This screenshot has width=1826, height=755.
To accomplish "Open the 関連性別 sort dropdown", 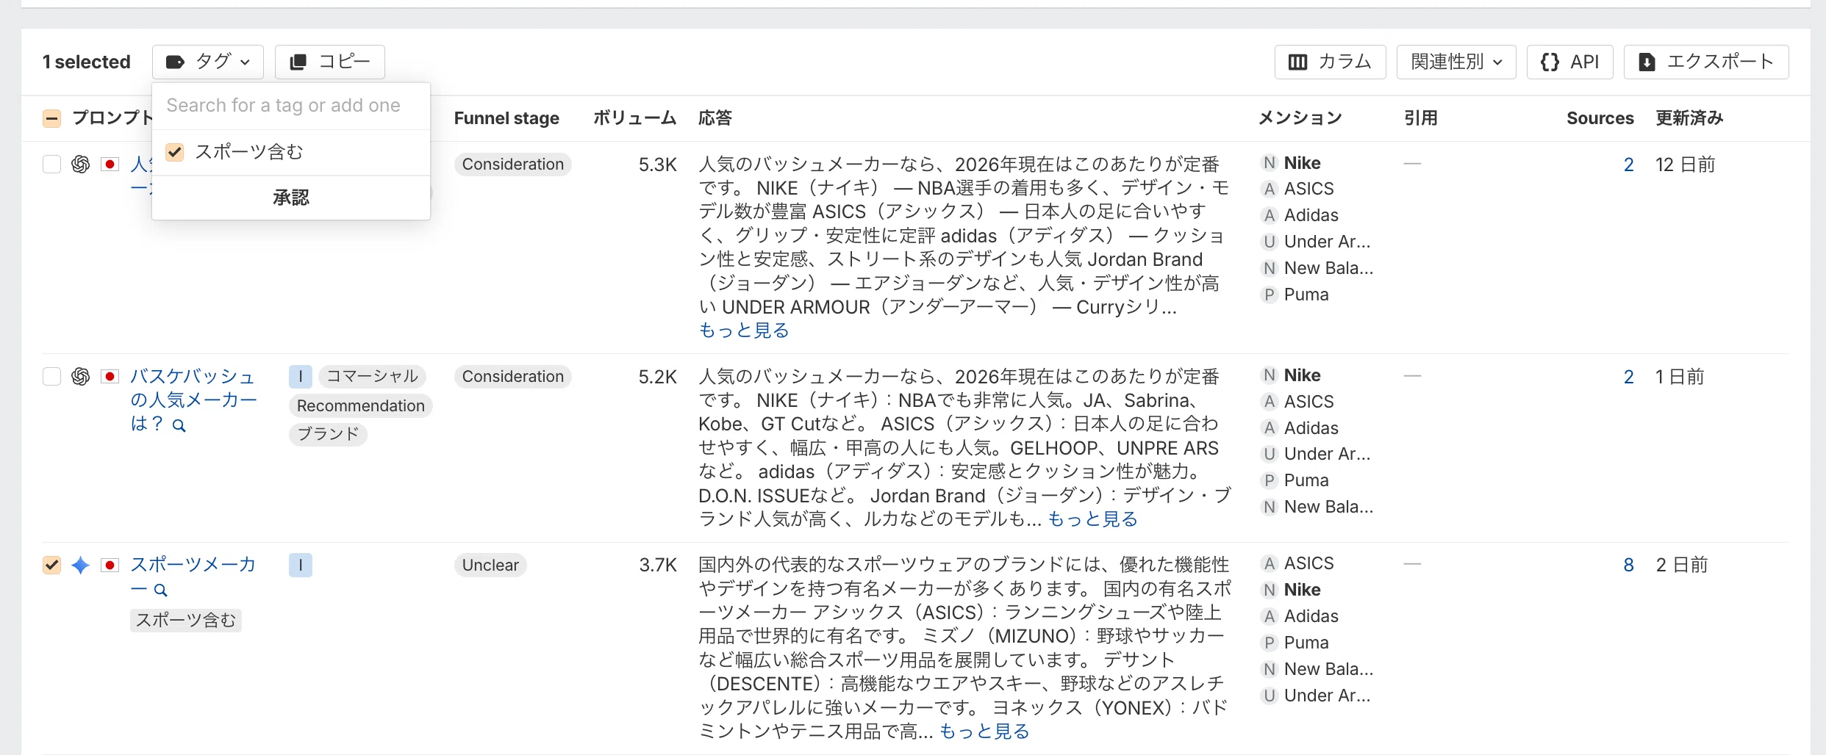I will (x=1456, y=62).
